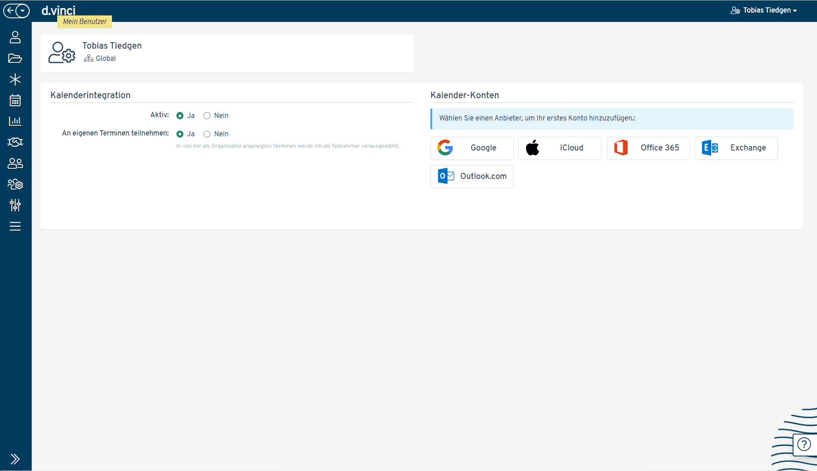Expand sidebar with double chevron
This screenshot has width=817, height=471.
coord(15,459)
